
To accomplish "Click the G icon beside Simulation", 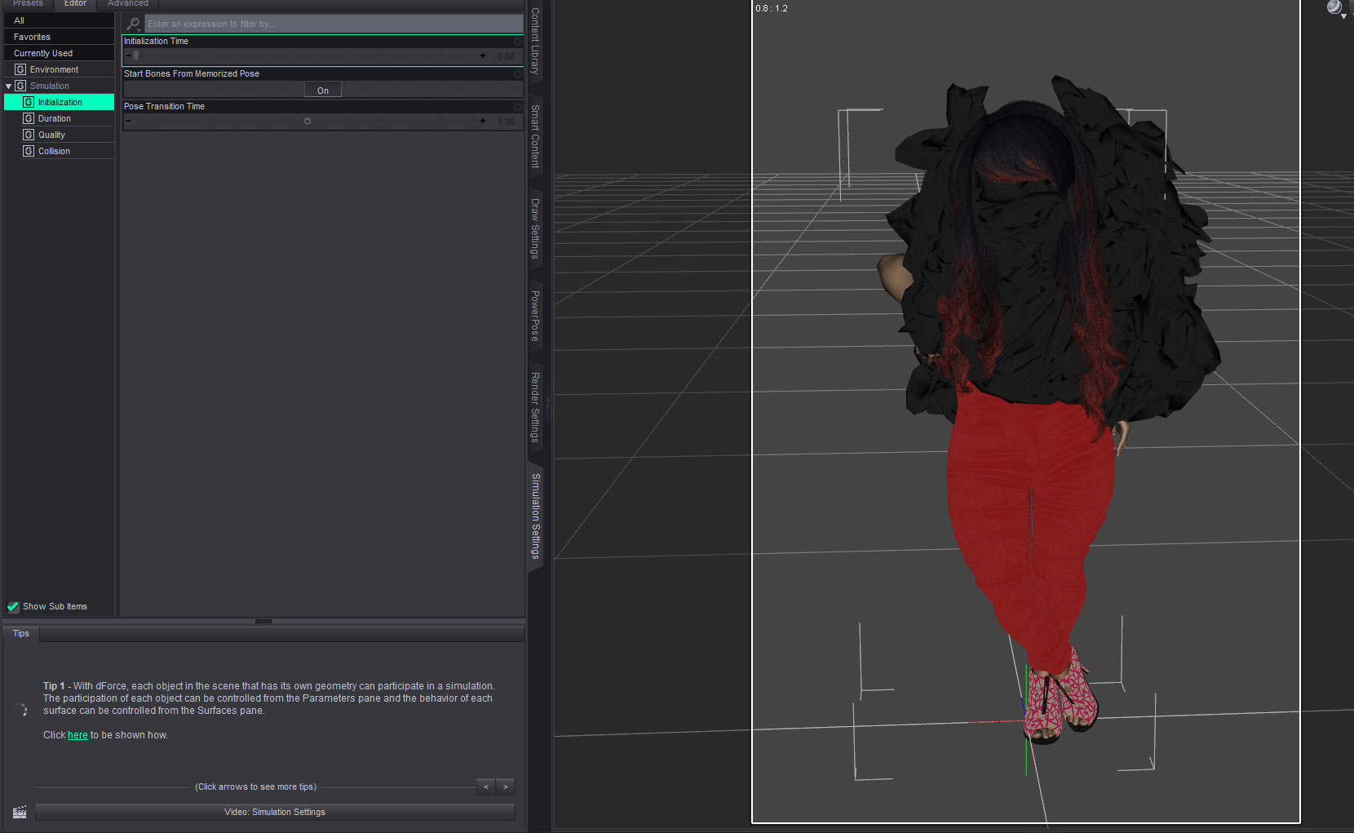I will (20, 86).
